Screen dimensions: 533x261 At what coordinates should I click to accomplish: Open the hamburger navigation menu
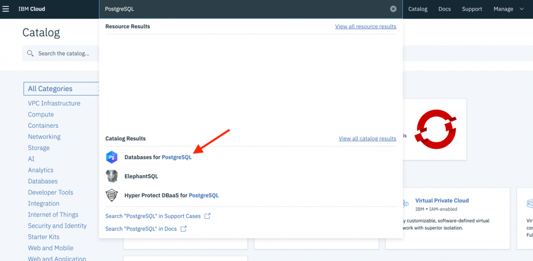click(6, 9)
